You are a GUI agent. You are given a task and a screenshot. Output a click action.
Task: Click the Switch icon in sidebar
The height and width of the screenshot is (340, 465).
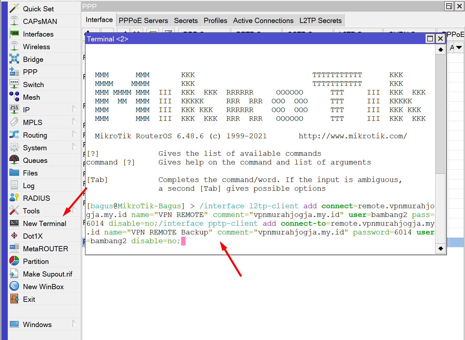tap(14, 84)
